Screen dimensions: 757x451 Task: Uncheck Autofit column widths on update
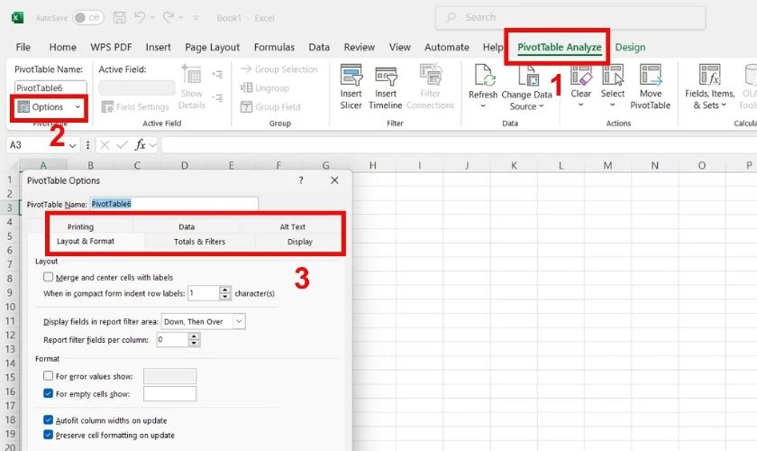[x=49, y=419]
